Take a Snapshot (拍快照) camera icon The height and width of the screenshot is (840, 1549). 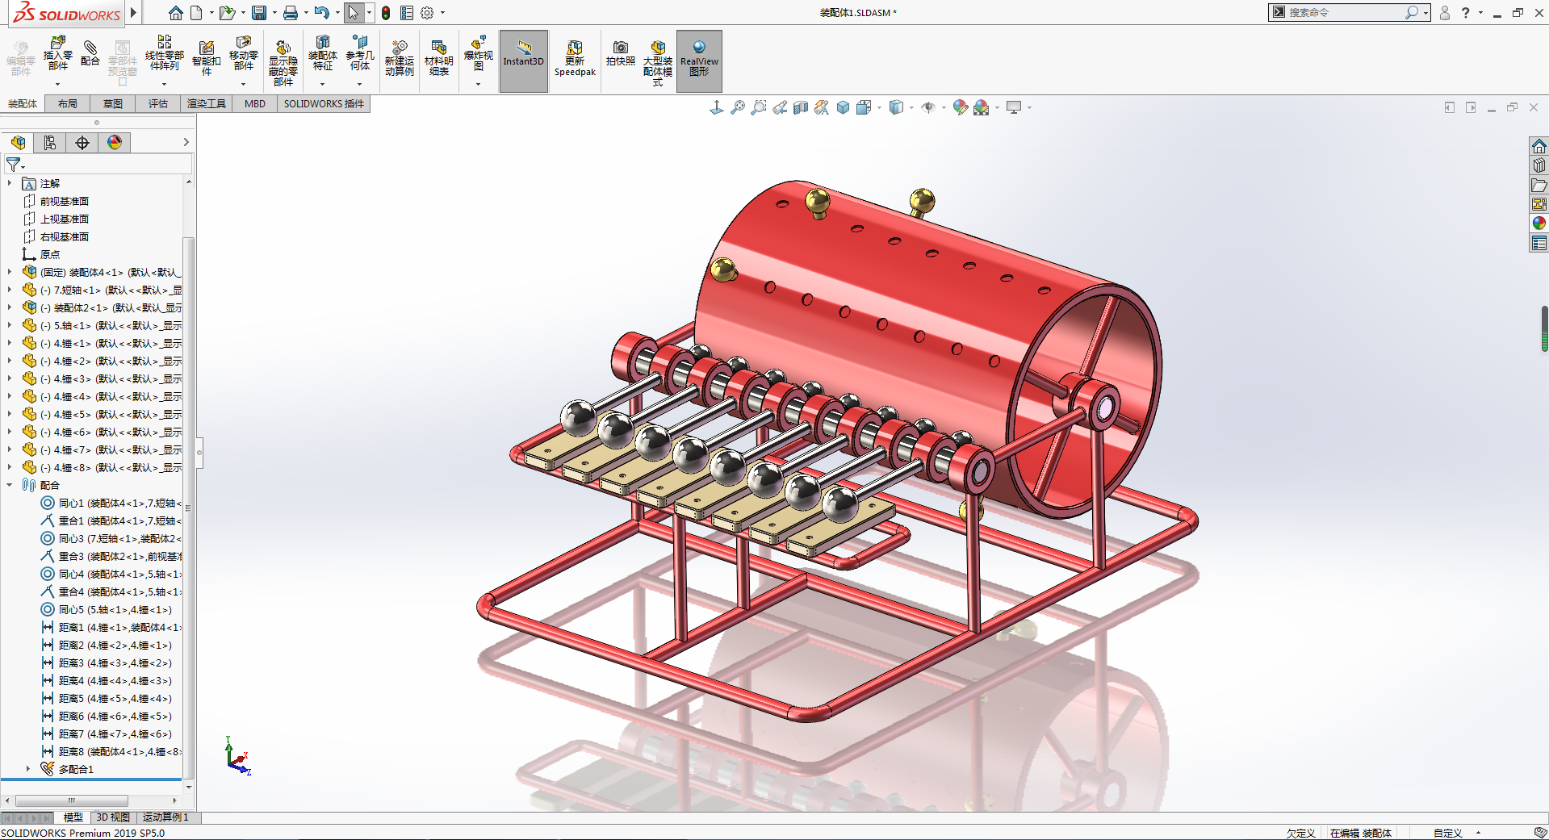(620, 54)
